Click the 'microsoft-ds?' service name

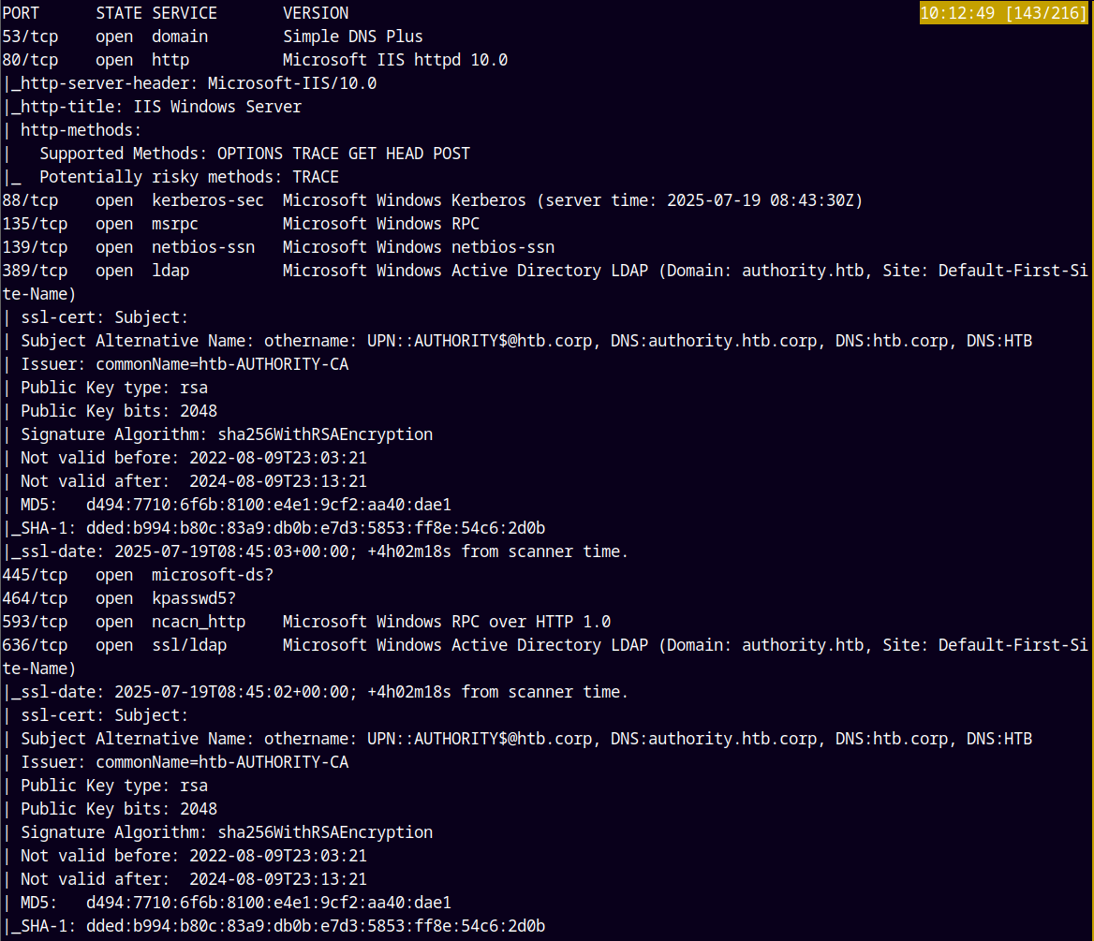213,575
